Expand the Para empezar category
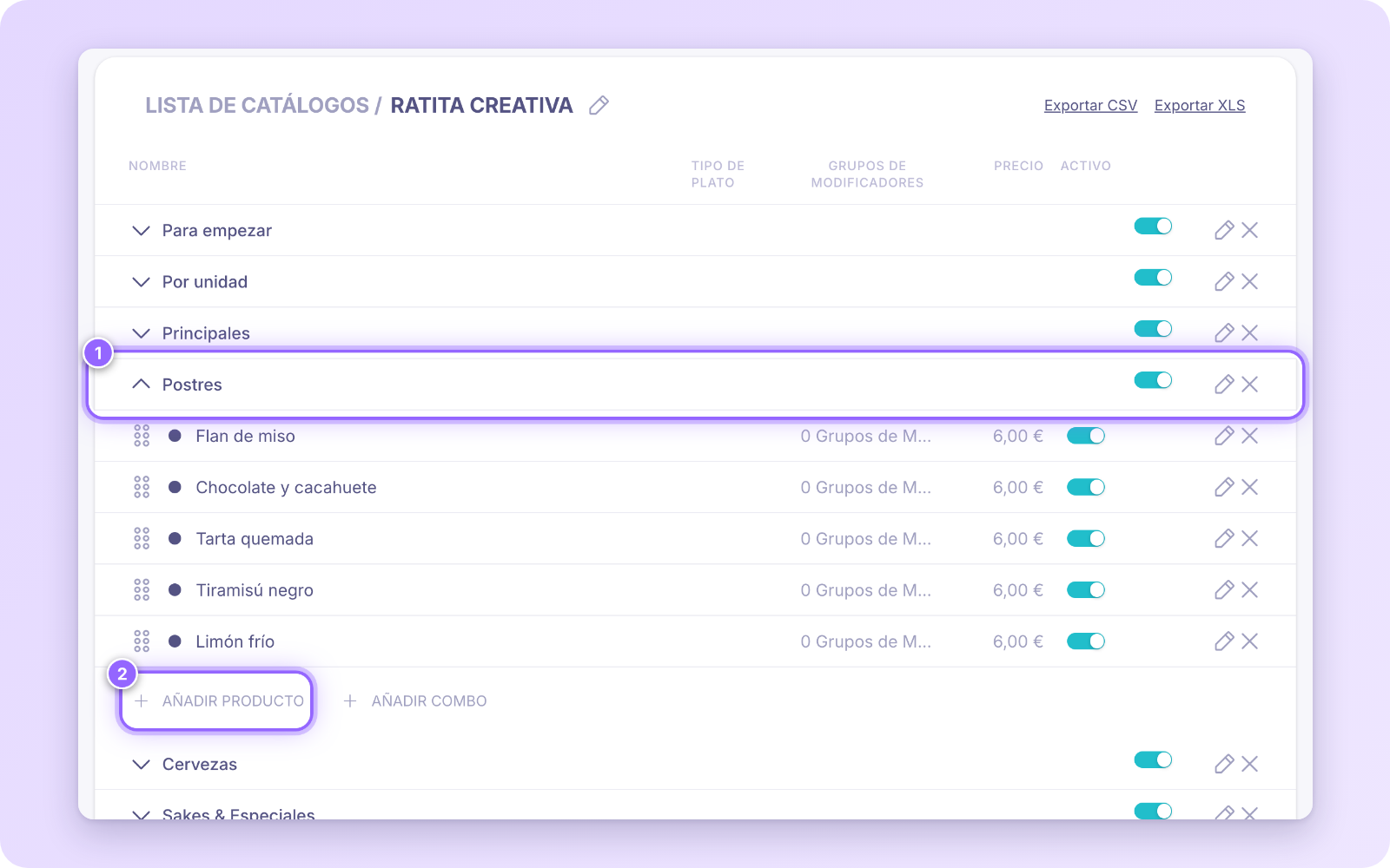1390x868 pixels. click(141, 231)
